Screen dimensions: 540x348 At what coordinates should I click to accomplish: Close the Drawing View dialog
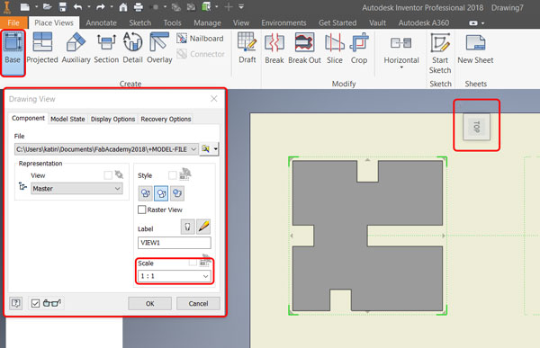pyautogui.click(x=214, y=99)
